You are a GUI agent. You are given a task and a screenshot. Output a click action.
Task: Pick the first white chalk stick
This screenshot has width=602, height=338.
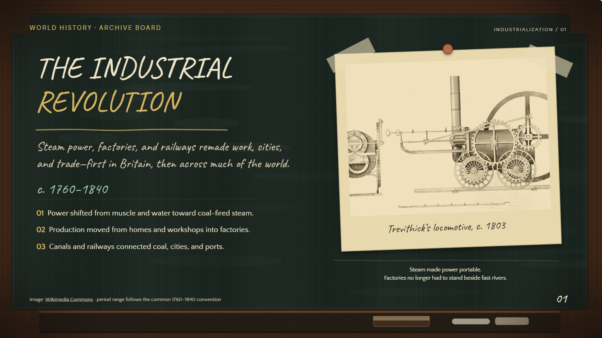coord(471,321)
